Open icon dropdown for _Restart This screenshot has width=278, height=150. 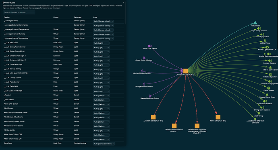[101, 95]
